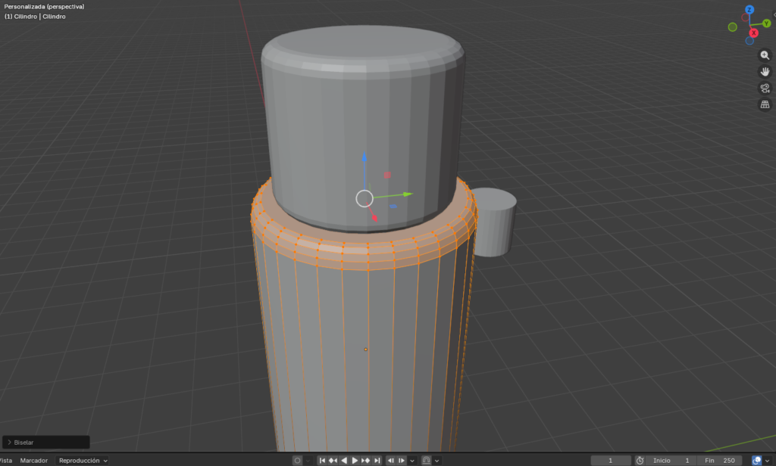Open the Reproducción dropdown menu
Image resolution: width=776 pixels, height=466 pixels.
pos(83,460)
